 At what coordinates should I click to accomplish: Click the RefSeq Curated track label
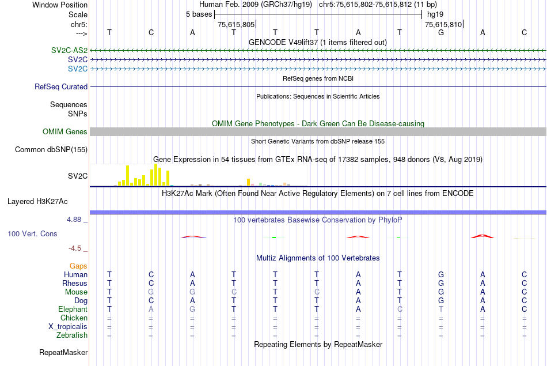click(x=60, y=86)
